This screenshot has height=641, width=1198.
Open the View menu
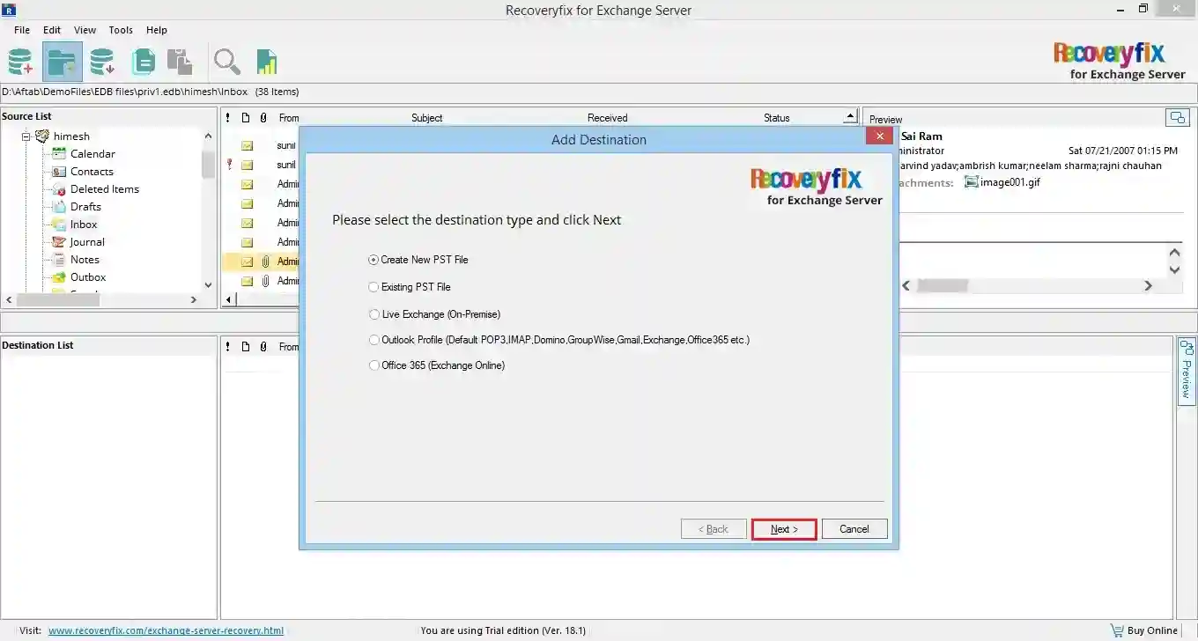(85, 30)
